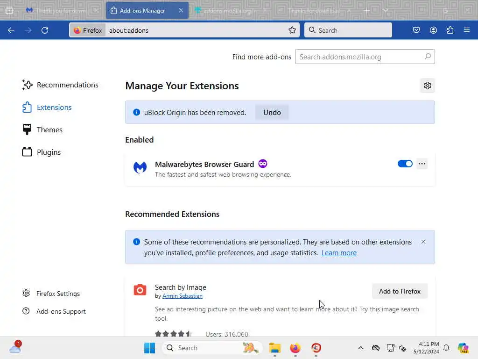
Task: Show hidden system tray icons
Action: click(x=361, y=348)
